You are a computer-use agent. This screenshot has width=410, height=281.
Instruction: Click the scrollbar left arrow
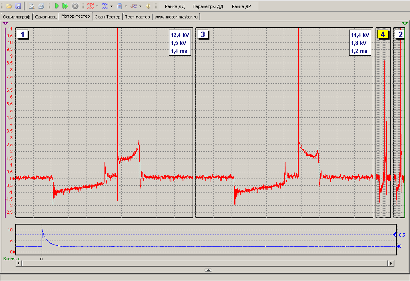click(x=19, y=263)
